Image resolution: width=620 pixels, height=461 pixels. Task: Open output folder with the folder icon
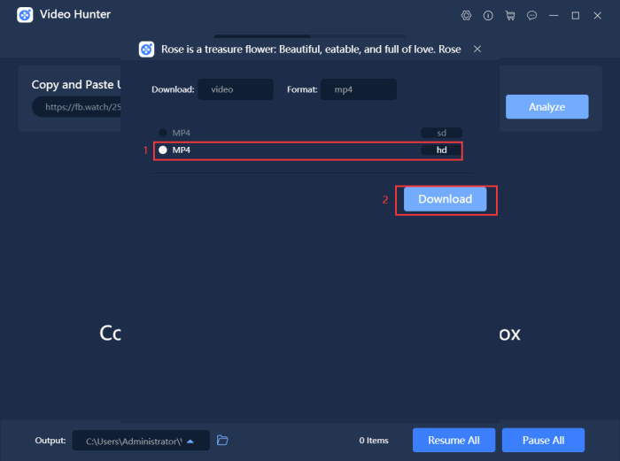tap(223, 440)
